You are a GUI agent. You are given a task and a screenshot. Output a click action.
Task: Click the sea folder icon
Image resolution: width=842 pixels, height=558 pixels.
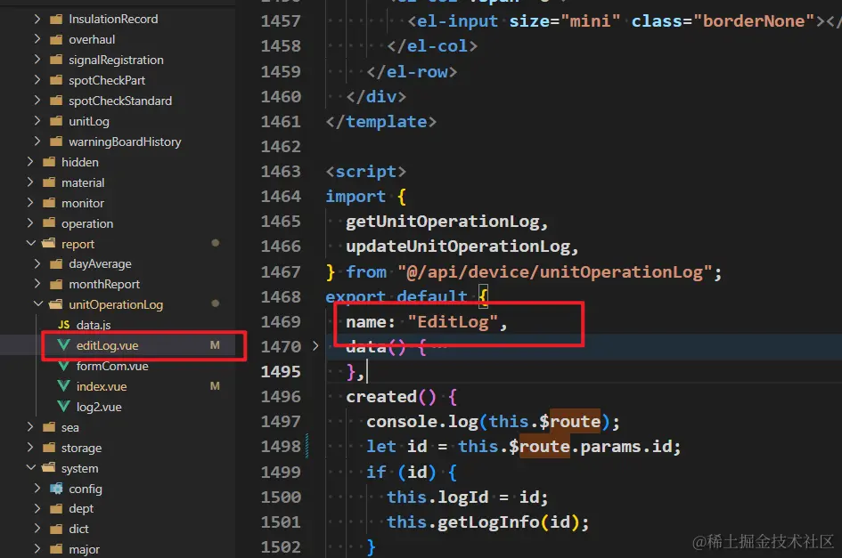point(49,427)
